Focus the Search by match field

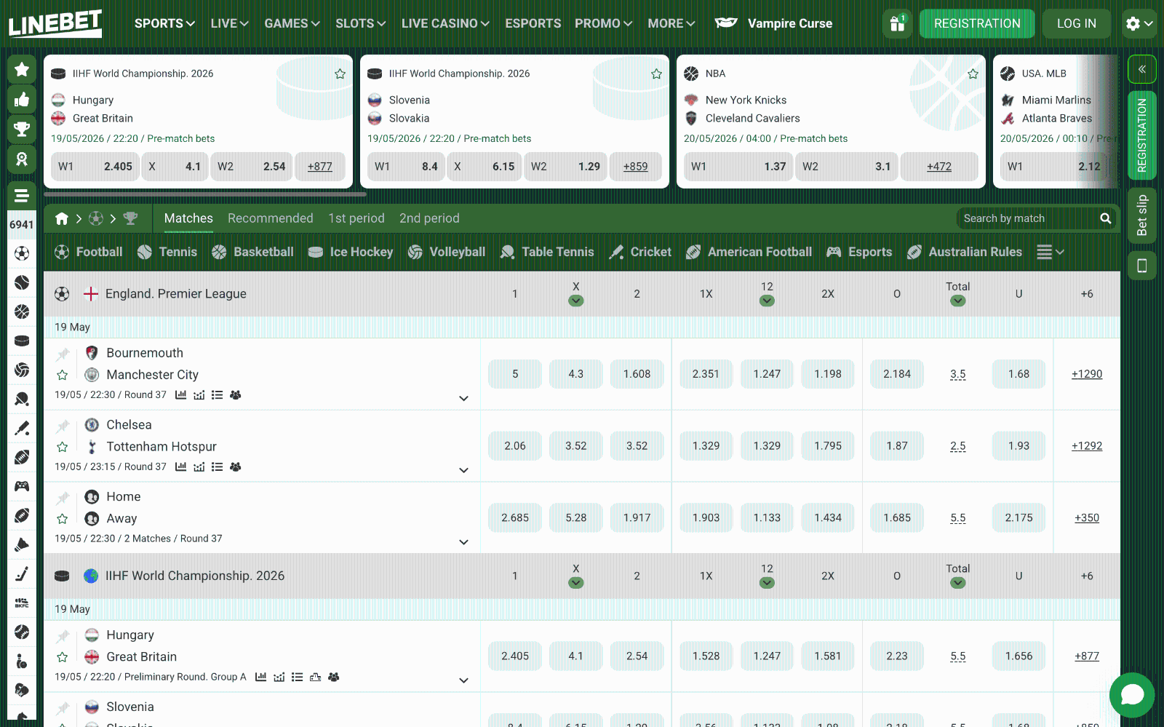[1027, 218]
